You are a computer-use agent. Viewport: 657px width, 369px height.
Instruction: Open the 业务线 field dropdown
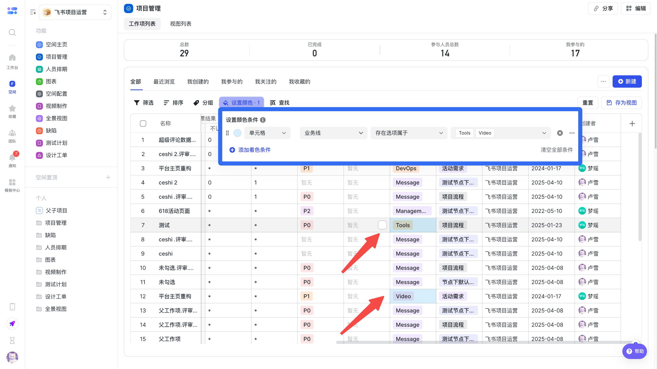pos(334,133)
